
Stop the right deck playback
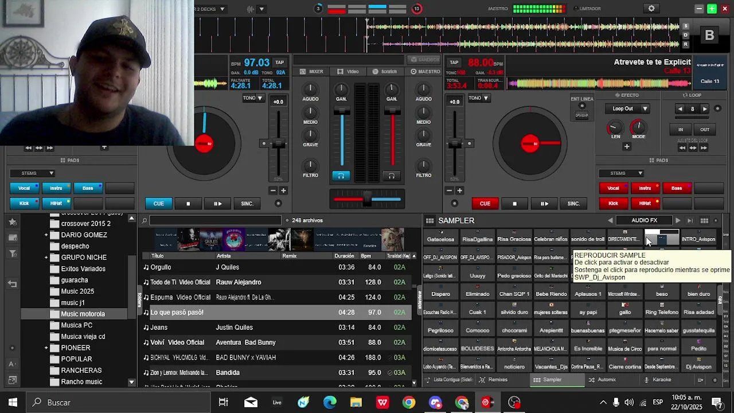514,204
